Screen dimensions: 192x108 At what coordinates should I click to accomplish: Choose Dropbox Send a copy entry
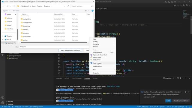tap(103, 63)
